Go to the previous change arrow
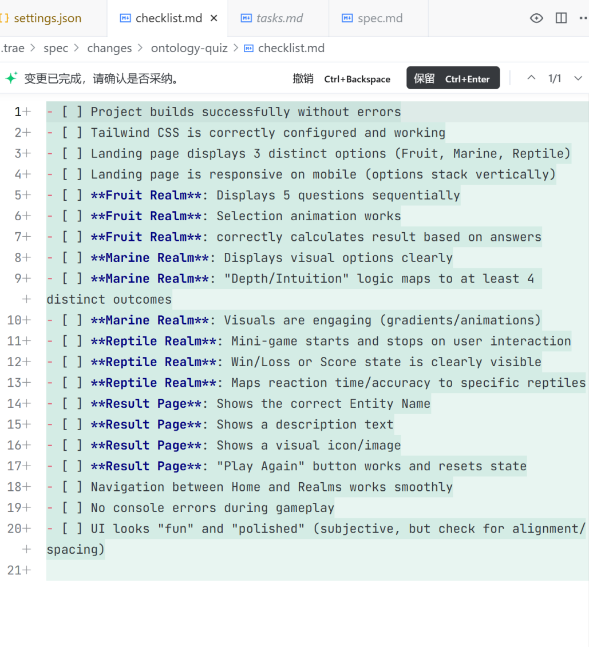 point(532,78)
